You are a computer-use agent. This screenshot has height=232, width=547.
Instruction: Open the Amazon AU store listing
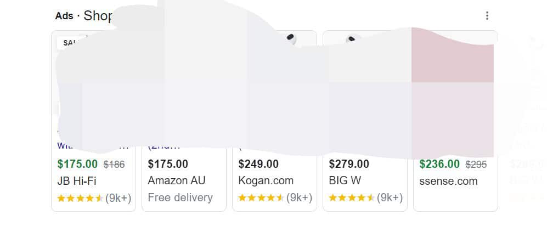175,181
